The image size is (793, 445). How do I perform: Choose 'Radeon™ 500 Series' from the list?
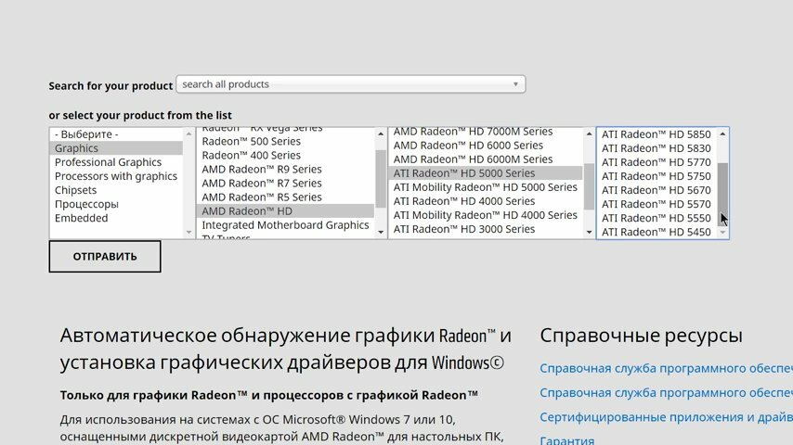coord(285,142)
